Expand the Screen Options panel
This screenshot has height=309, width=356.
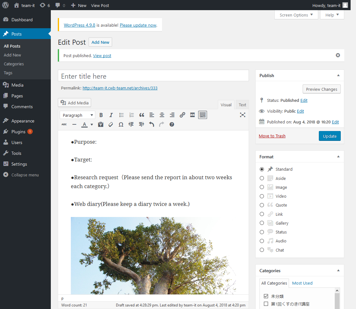tap(296, 15)
